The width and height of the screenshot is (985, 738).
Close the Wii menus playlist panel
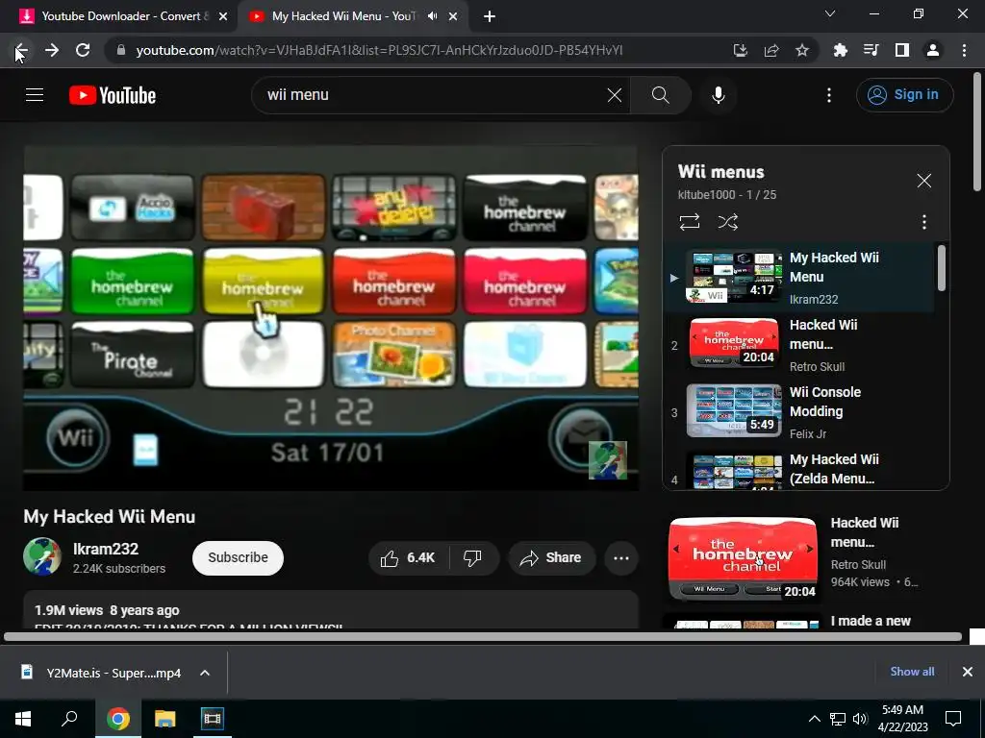click(x=923, y=181)
